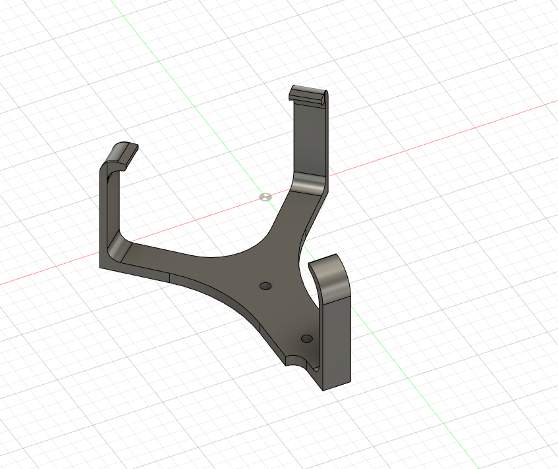Select the upper hole in base plate
Screen dimensions: 558x469
click(265, 286)
